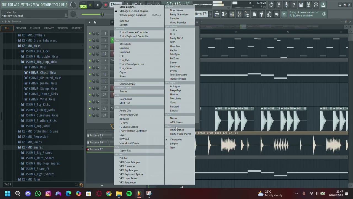The width and height of the screenshot is (353, 199).
Task: Pick FLEX from the plugin menu
Action: point(173,34)
